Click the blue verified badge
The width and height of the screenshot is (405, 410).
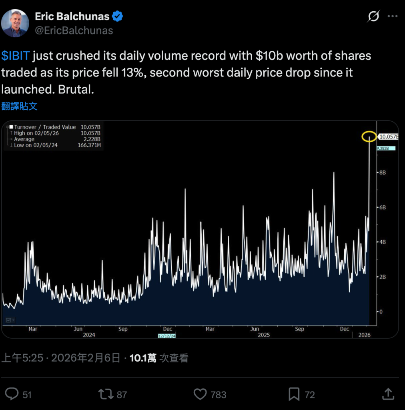coord(117,16)
